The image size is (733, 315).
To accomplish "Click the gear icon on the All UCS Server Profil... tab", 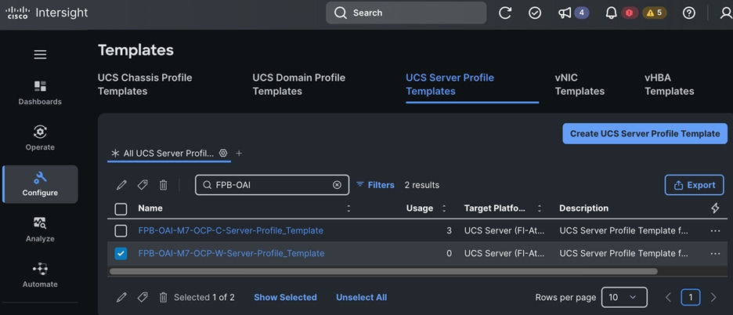I will tap(223, 153).
